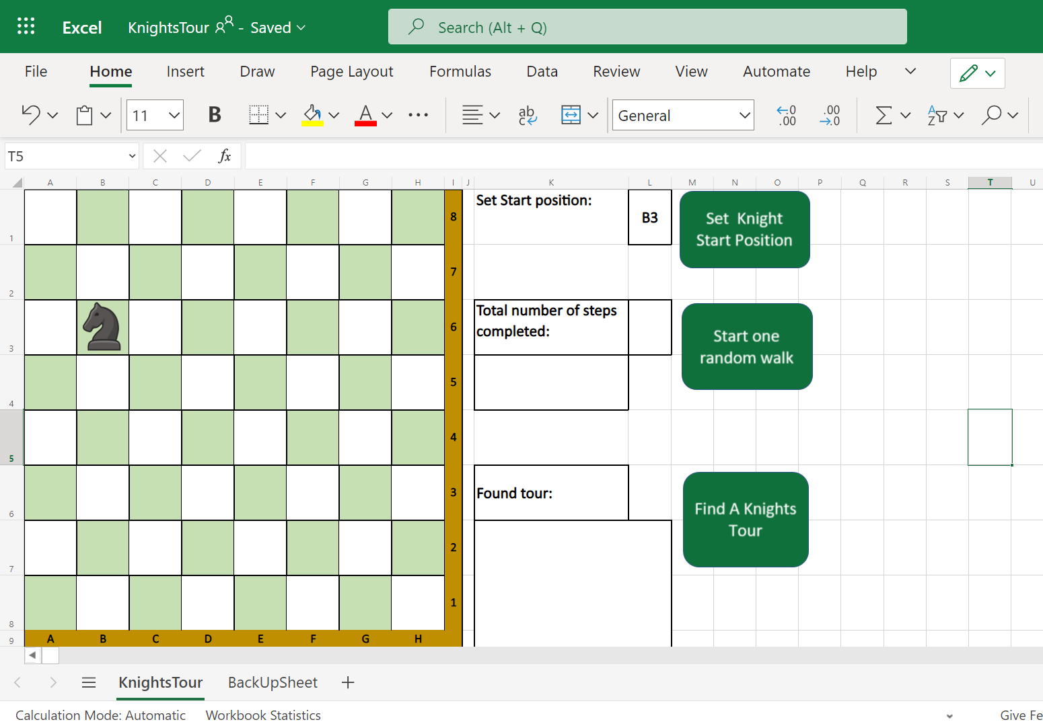Open the font size dropdown
1043x726 pixels.
174,115
